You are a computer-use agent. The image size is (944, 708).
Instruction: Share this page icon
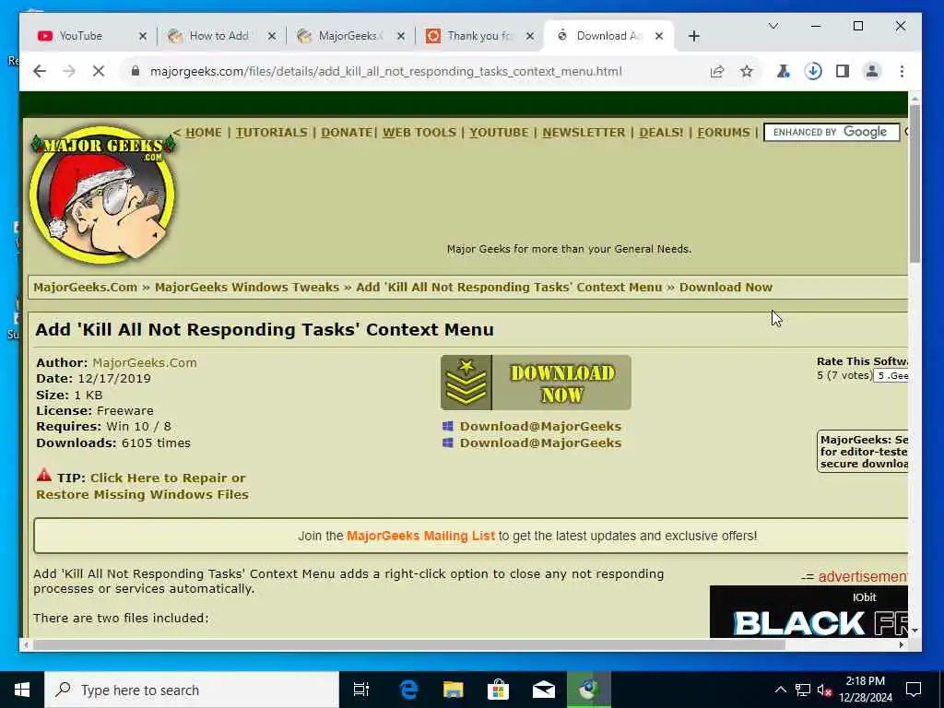point(716,72)
